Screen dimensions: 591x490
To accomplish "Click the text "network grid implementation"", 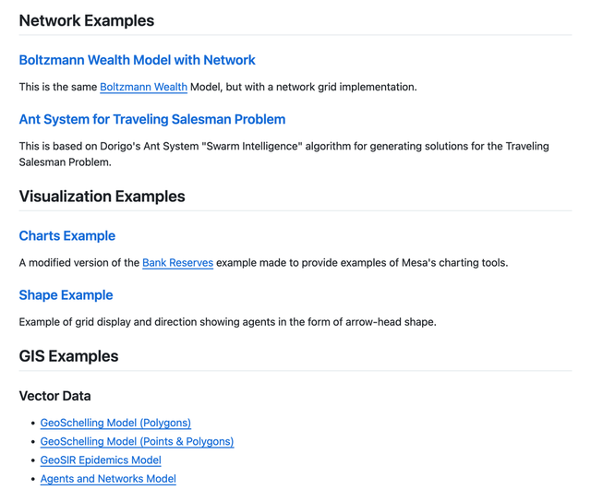I will pyautogui.click(x=347, y=87).
